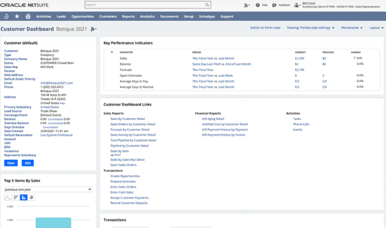The image size is (386, 228).
Task: Click Prepare Estimates link
Action: pos(123,182)
